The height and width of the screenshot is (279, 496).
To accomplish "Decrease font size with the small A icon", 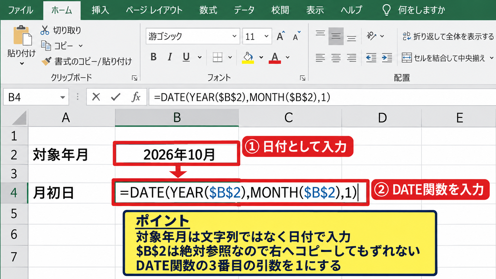I will click(x=296, y=36).
